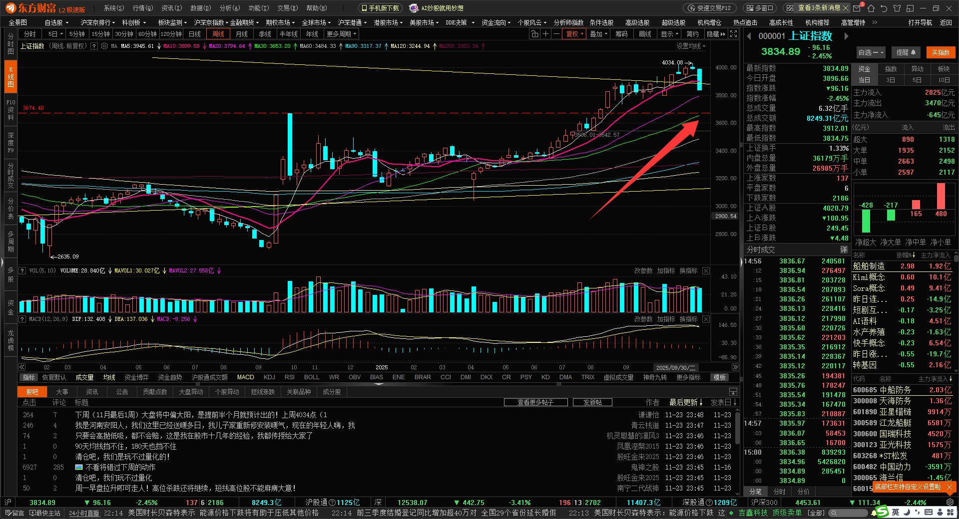Toggle 画线 drawing tools
Viewport: 959px width, 519px height.
(x=645, y=34)
